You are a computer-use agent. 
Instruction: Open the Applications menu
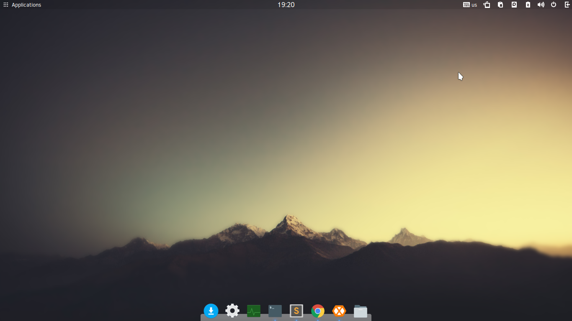pos(23,5)
